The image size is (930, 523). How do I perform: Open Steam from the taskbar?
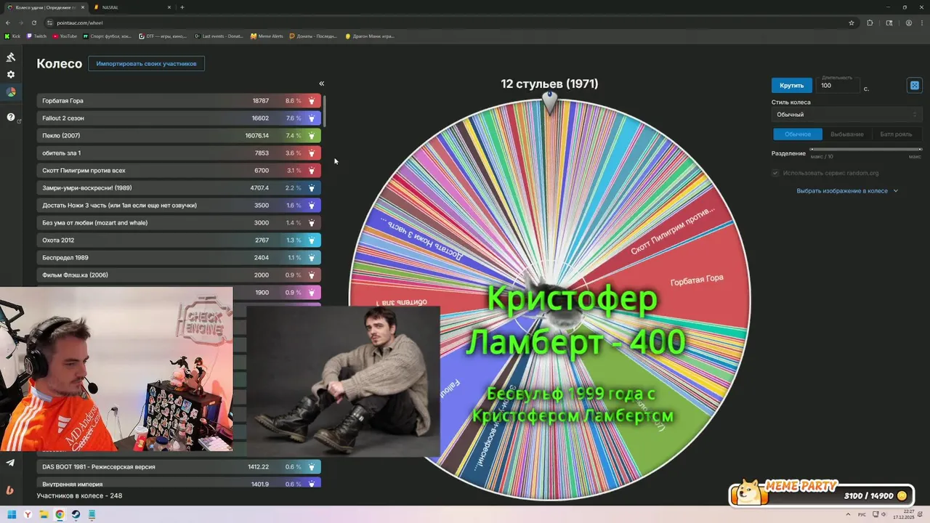click(x=76, y=514)
